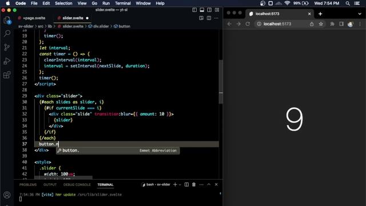
Task: Open the Extensions view
Action: [7, 75]
